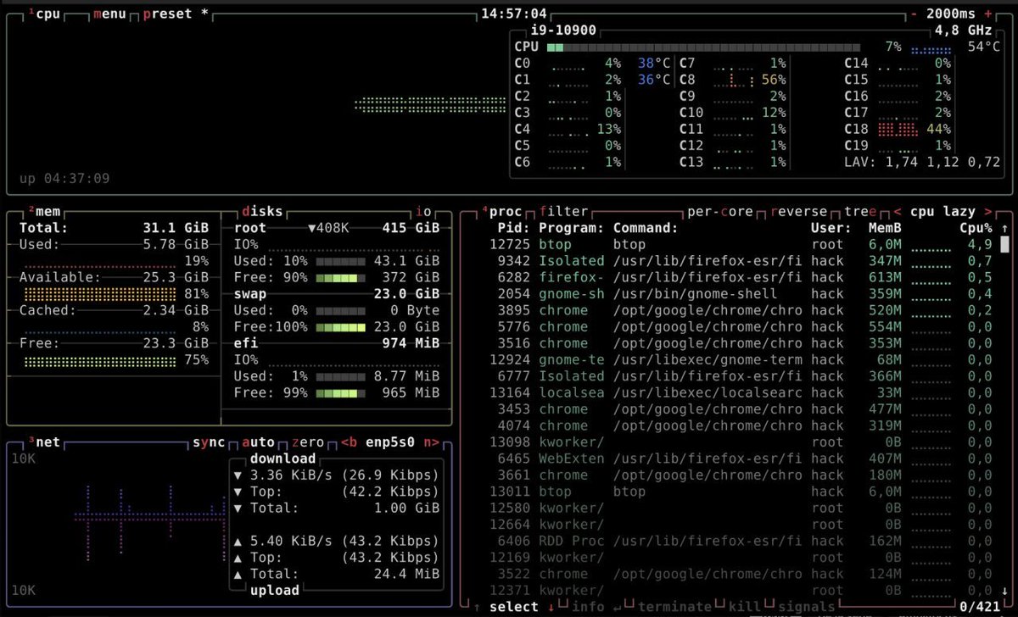1018x617 pixels.
Task: Switch to previous sort column left arrow
Action: pyautogui.click(x=898, y=211)
